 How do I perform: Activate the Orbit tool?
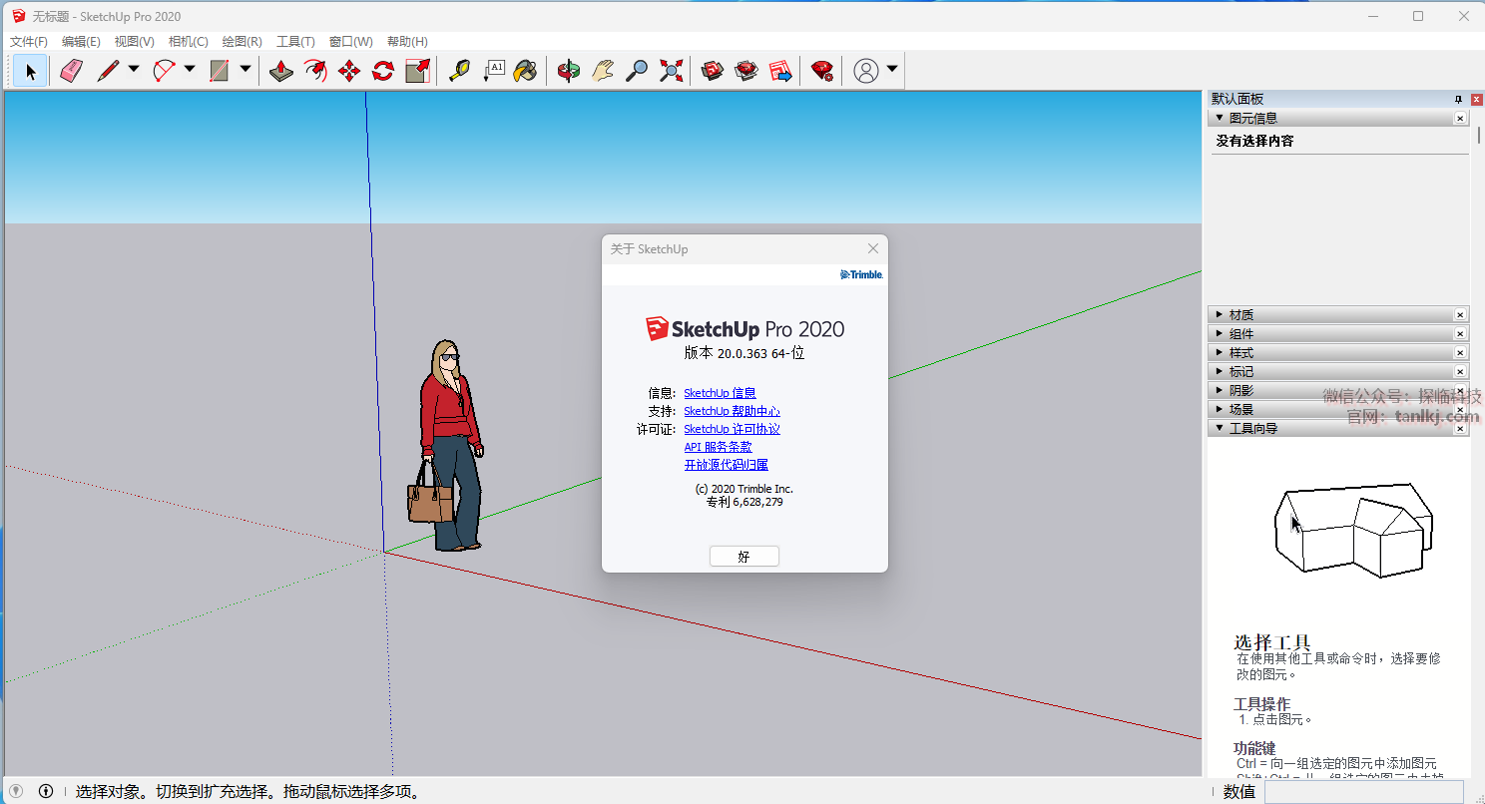[569, 71]
